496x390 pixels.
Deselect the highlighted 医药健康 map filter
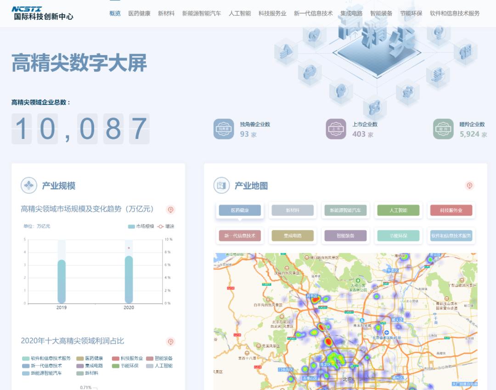[x=240, y=211]
